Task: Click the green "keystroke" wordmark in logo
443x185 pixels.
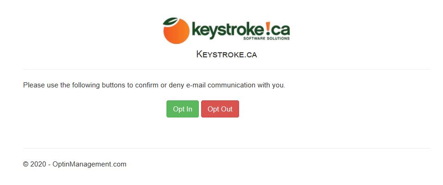Action: coord(228,29)
